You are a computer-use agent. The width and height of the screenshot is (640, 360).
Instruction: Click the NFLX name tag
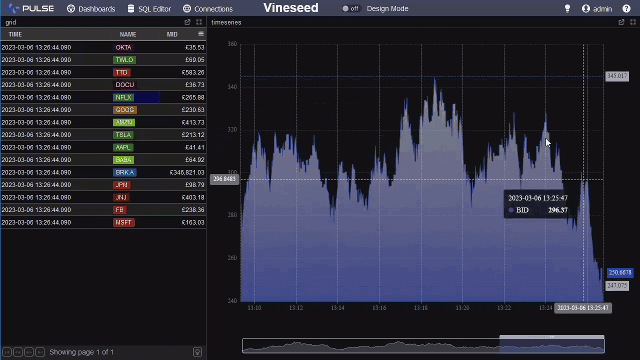click(123, 97)
